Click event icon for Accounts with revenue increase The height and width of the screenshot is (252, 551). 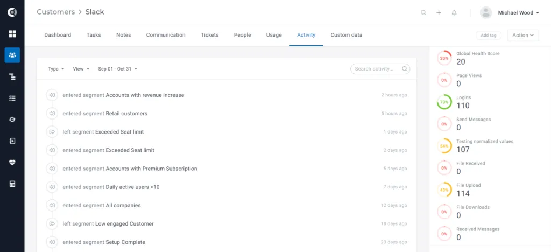[x=52, y=95]
